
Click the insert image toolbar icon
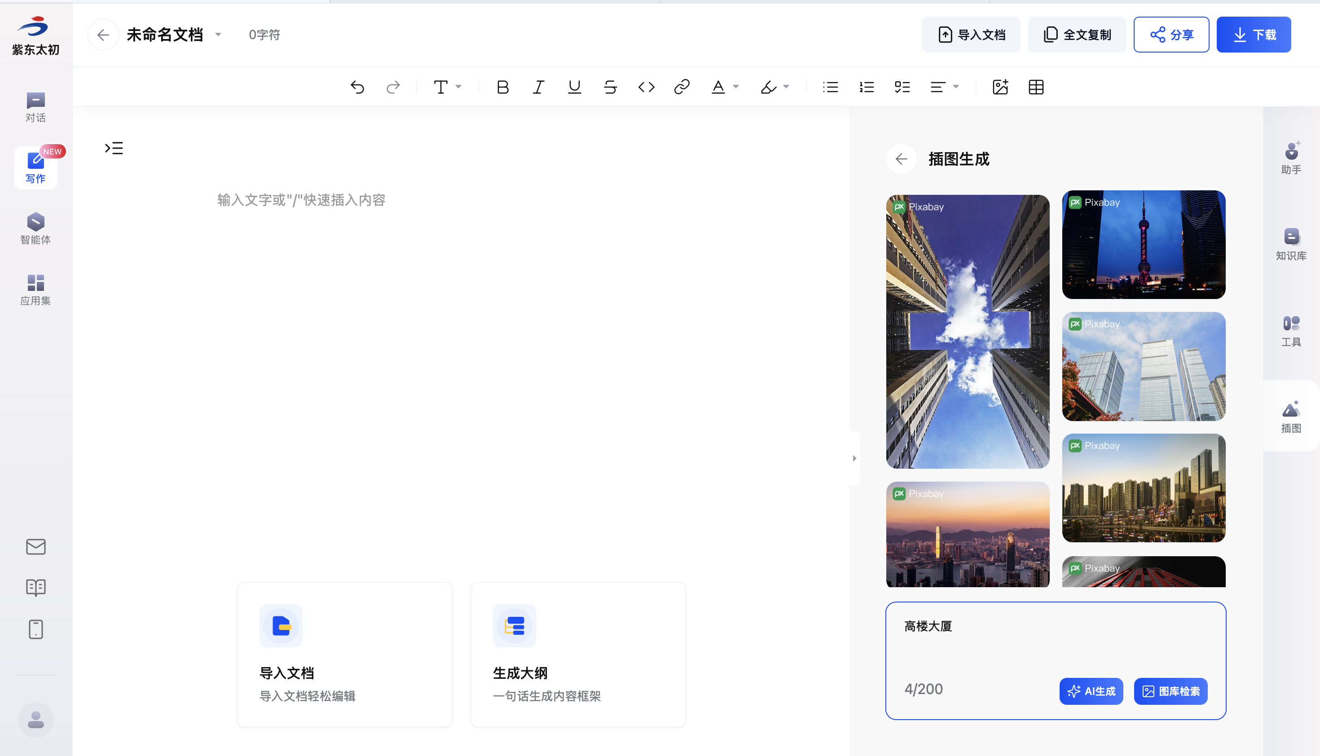[999, 87]
